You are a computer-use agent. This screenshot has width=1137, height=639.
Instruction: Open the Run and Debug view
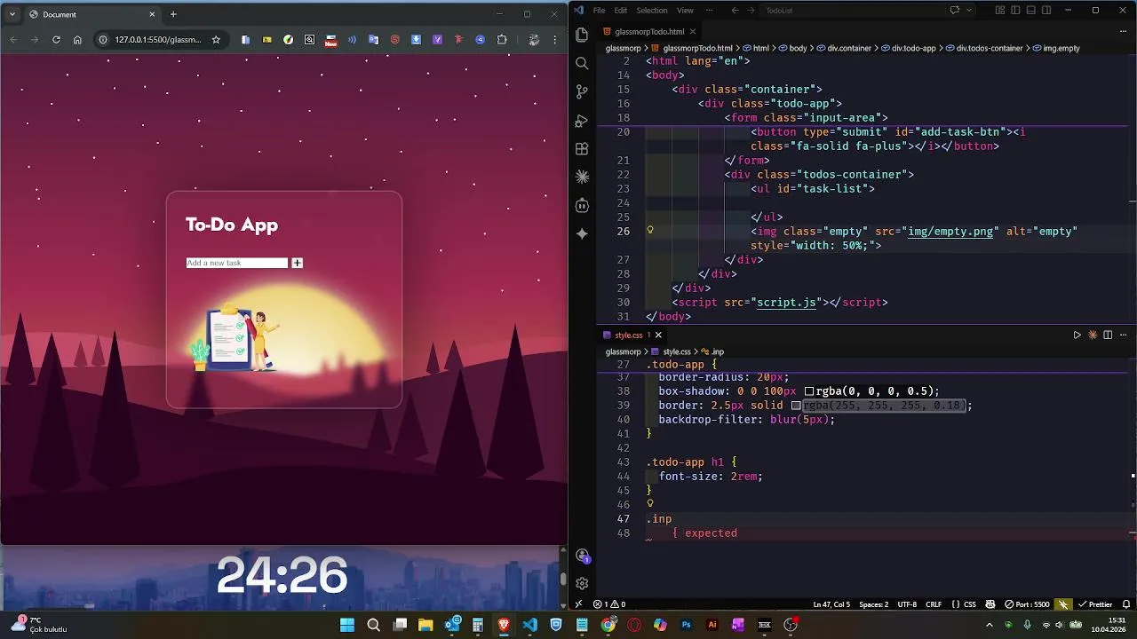[x=582, y=120]
